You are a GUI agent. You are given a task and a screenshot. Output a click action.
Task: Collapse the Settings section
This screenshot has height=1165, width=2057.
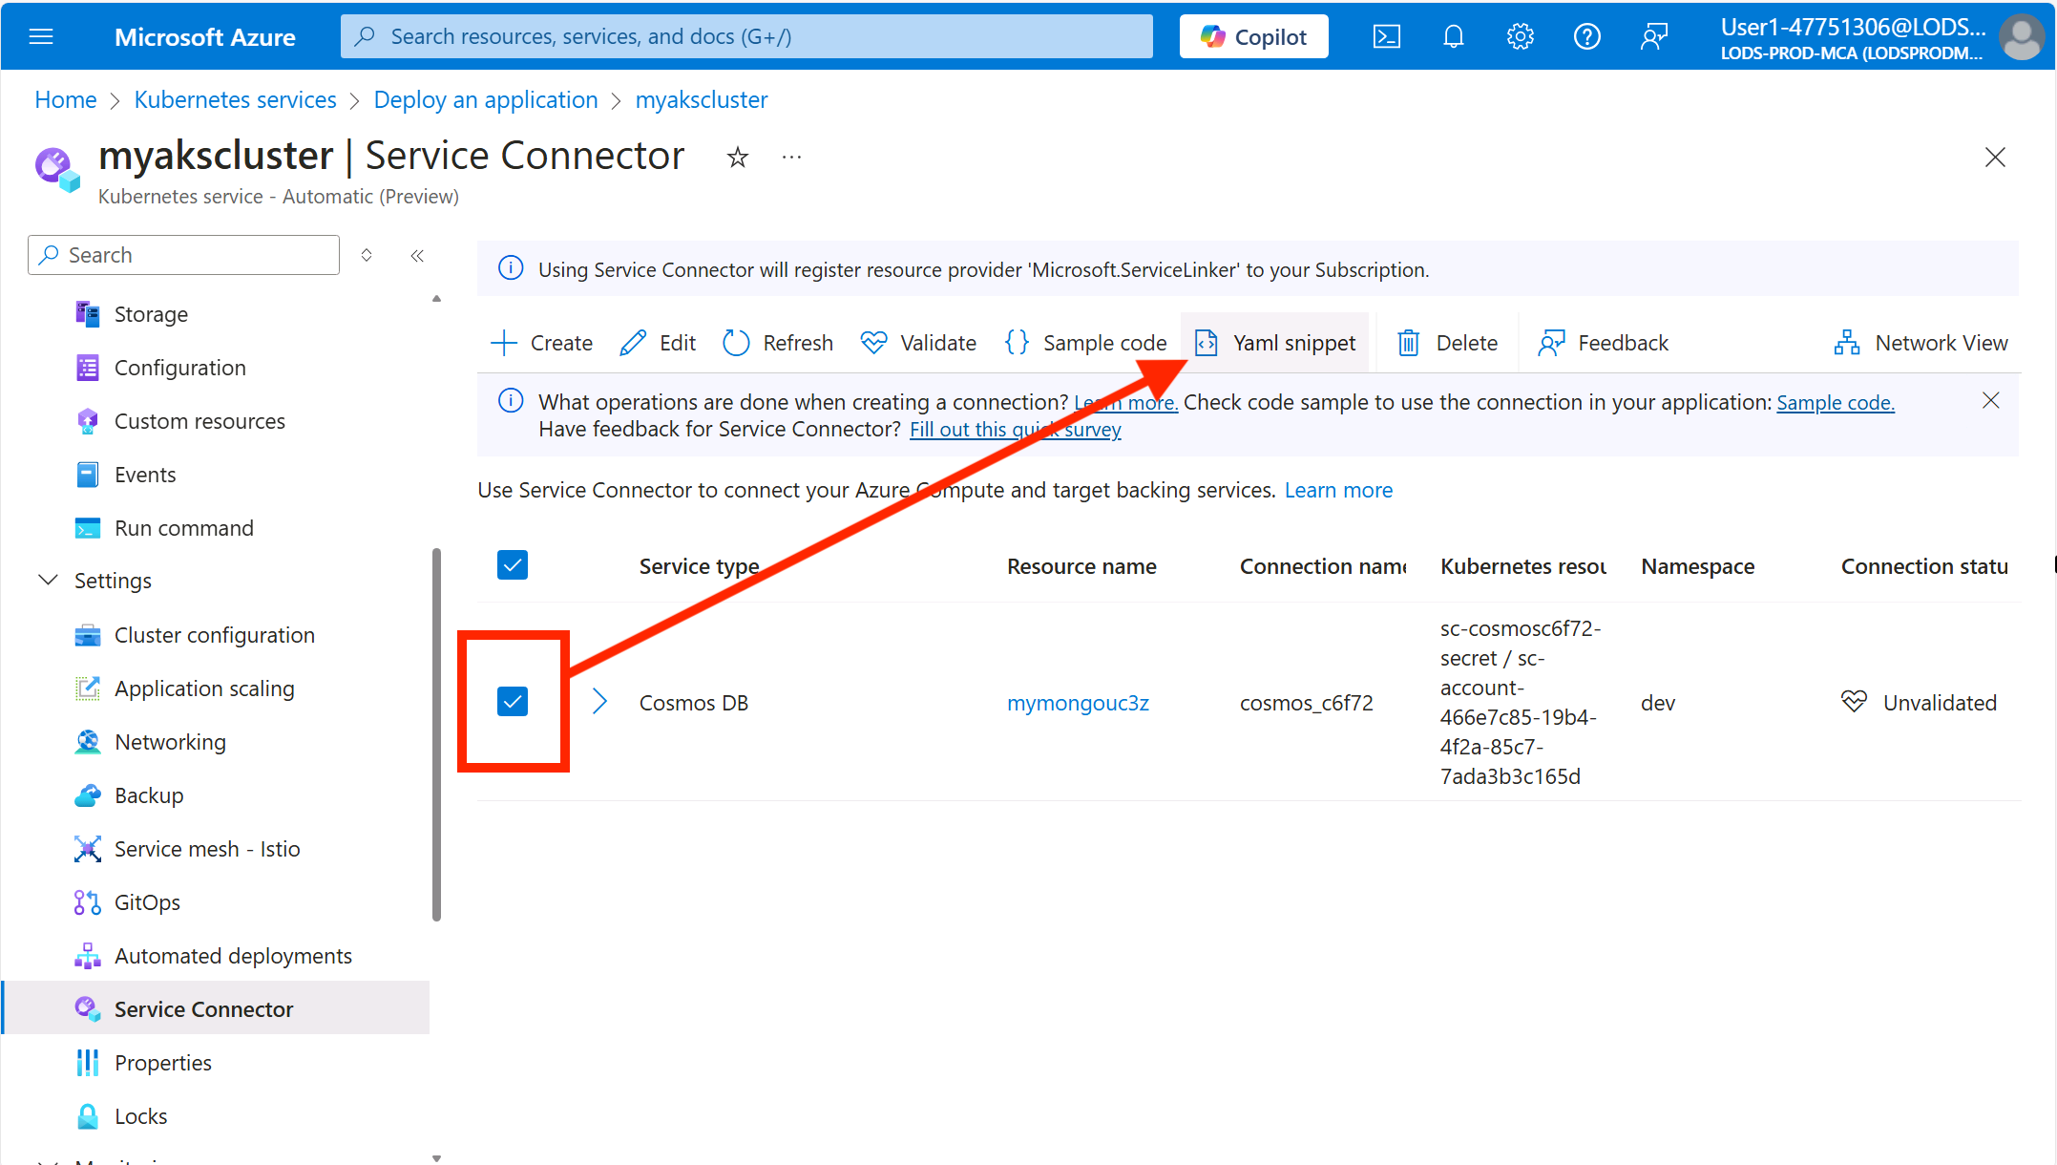click(48, 581)
